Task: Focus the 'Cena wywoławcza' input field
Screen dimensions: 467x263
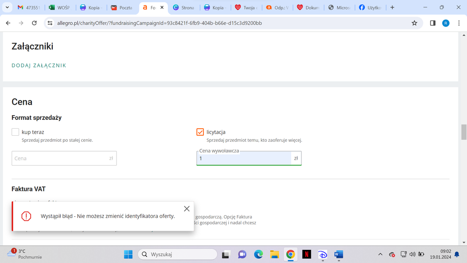Action: tap(244, 159)
